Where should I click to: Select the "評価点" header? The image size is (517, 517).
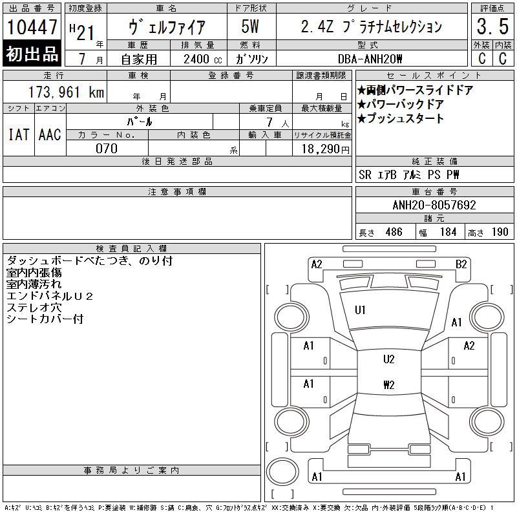tap(492, 8)
